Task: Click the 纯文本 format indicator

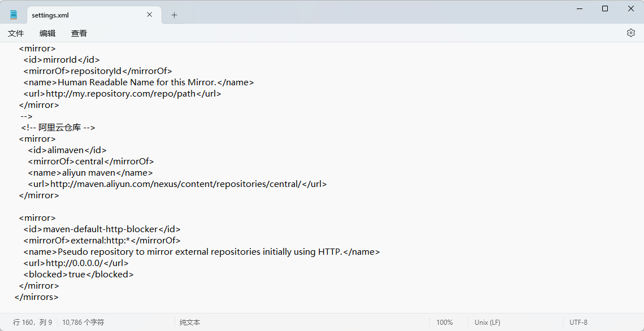Action: coord(190,323)
